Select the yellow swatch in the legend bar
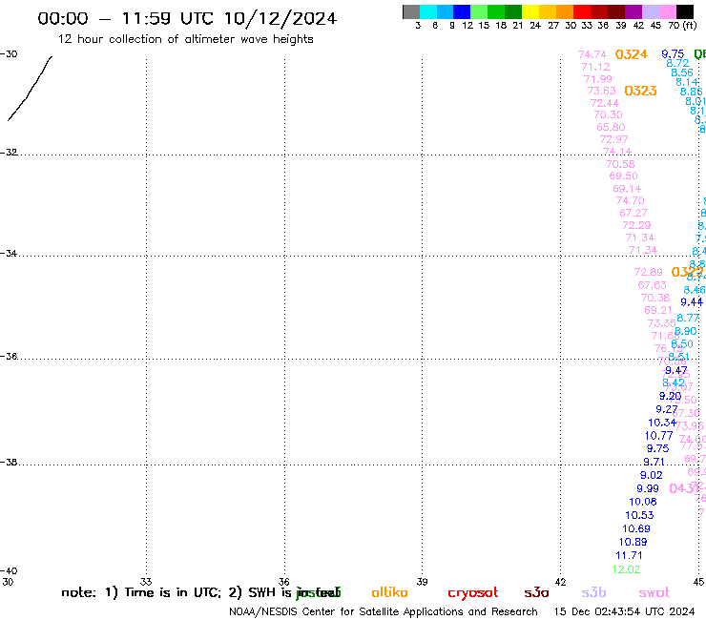Screen dimensions: 706x620 530,11
